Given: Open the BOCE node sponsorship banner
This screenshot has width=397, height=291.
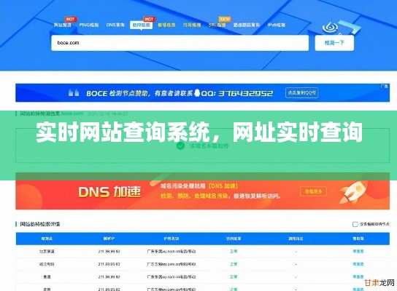Looking at the screenshot, I should 203,93.
